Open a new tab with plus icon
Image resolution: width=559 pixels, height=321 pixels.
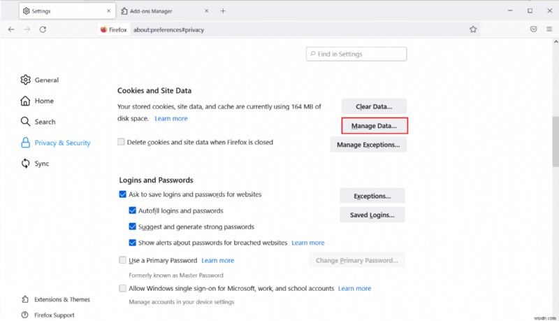223,11
